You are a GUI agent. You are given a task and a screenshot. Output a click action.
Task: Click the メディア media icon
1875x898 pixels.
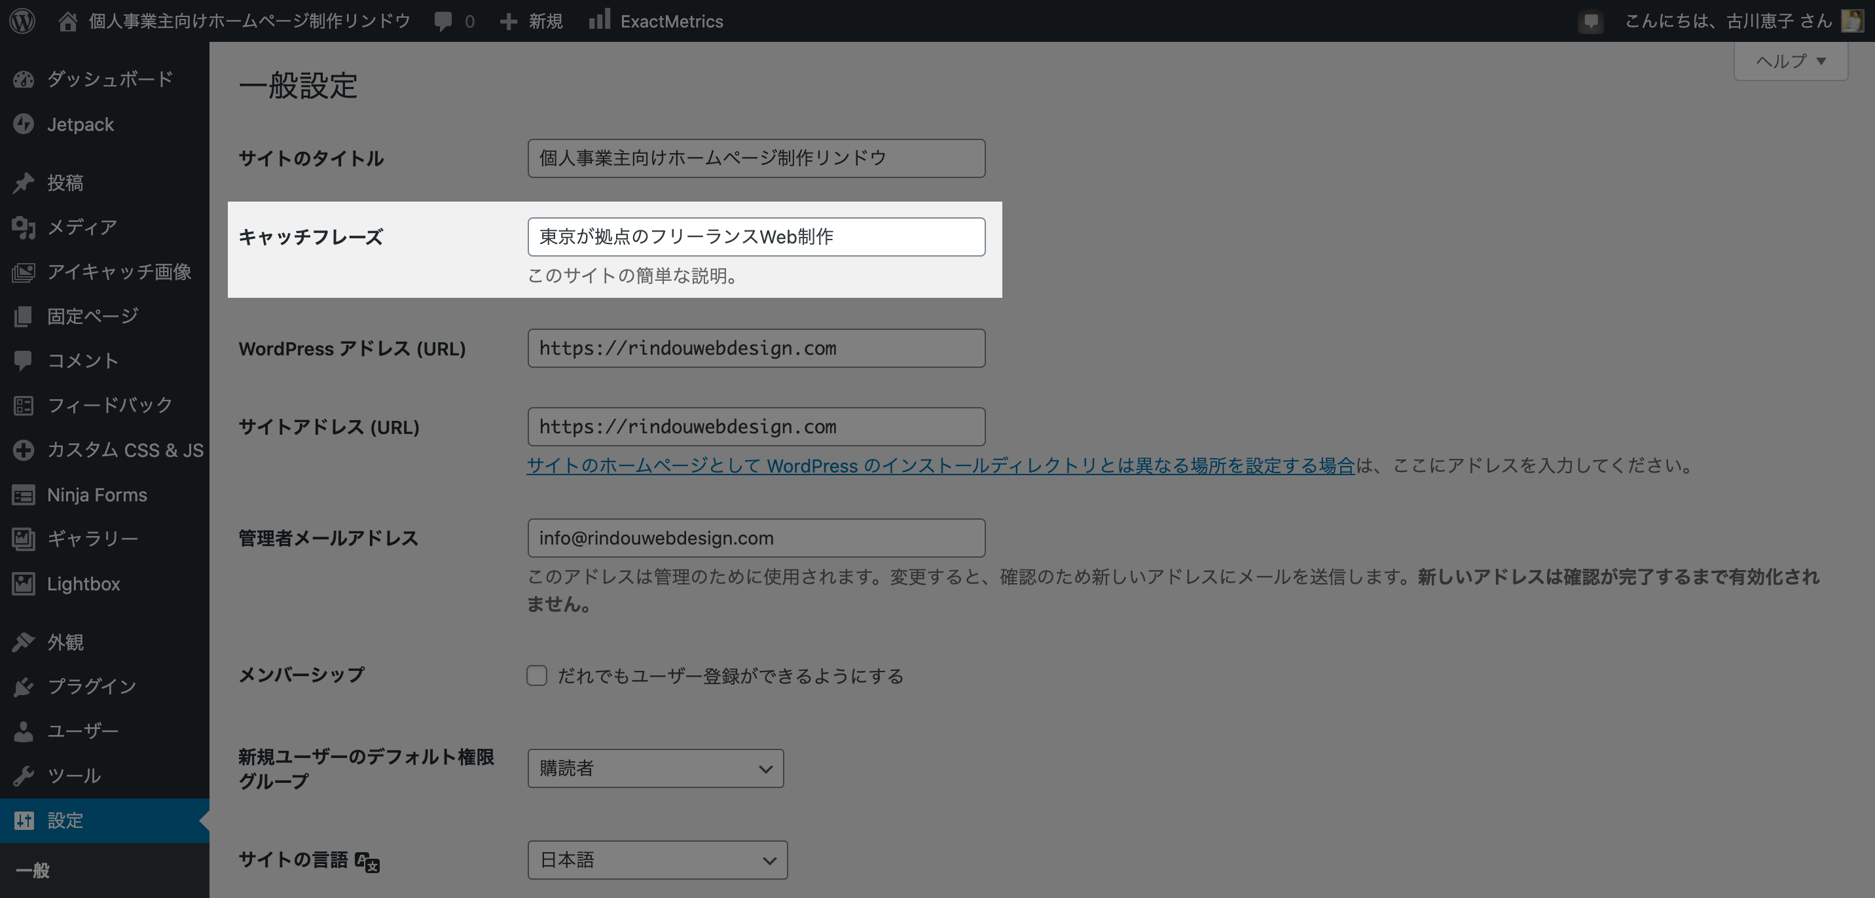tap(24, 227)
